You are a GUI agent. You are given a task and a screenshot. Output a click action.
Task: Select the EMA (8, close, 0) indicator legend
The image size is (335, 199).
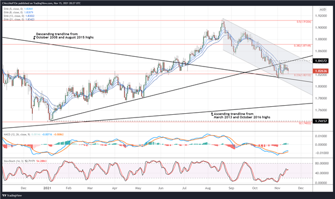coord(18,12)
